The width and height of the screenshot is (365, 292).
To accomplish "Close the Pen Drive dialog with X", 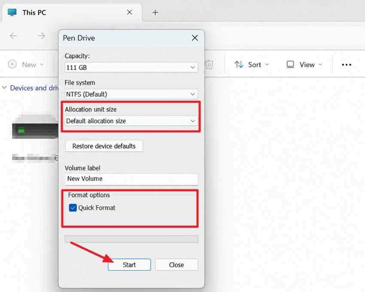I will click(195, 38).
